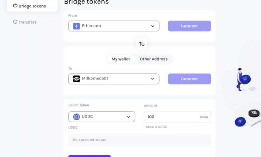Click the Bridge Tokens sidebar icon

coord(15,6)
